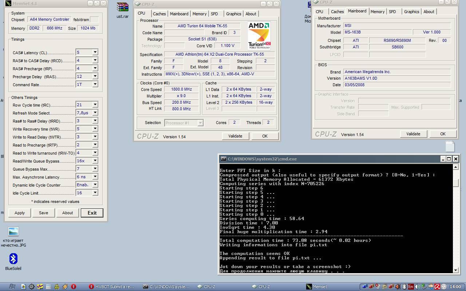Open Read/Write Queue Bypass dropdown
Viewport: 466px width, 291px height.
(95, 161)
